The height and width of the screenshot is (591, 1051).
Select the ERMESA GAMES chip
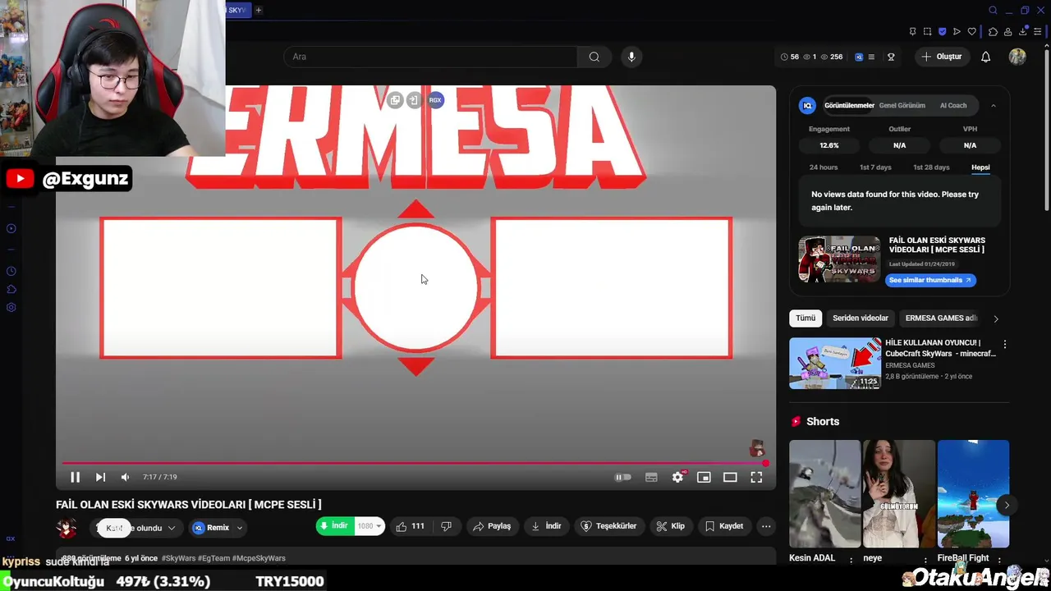point(941,318)
